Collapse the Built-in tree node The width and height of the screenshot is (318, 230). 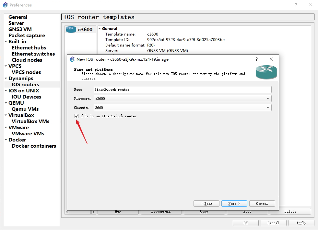coord(6,41)
